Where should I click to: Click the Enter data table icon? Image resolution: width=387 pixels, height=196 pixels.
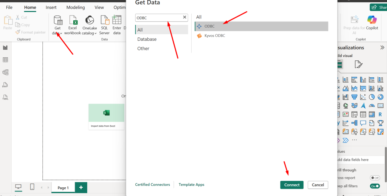[x=117, y=20]
